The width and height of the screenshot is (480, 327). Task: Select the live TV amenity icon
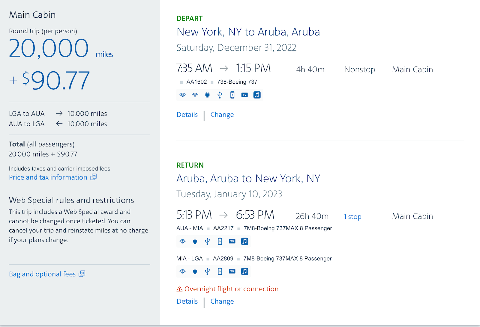point(244,95)
